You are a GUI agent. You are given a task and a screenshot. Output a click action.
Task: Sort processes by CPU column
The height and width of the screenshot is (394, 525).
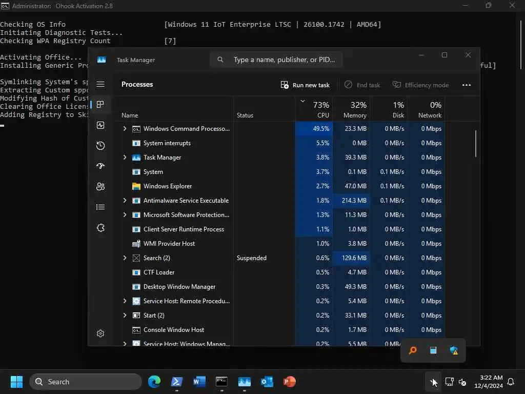point(314,109)
